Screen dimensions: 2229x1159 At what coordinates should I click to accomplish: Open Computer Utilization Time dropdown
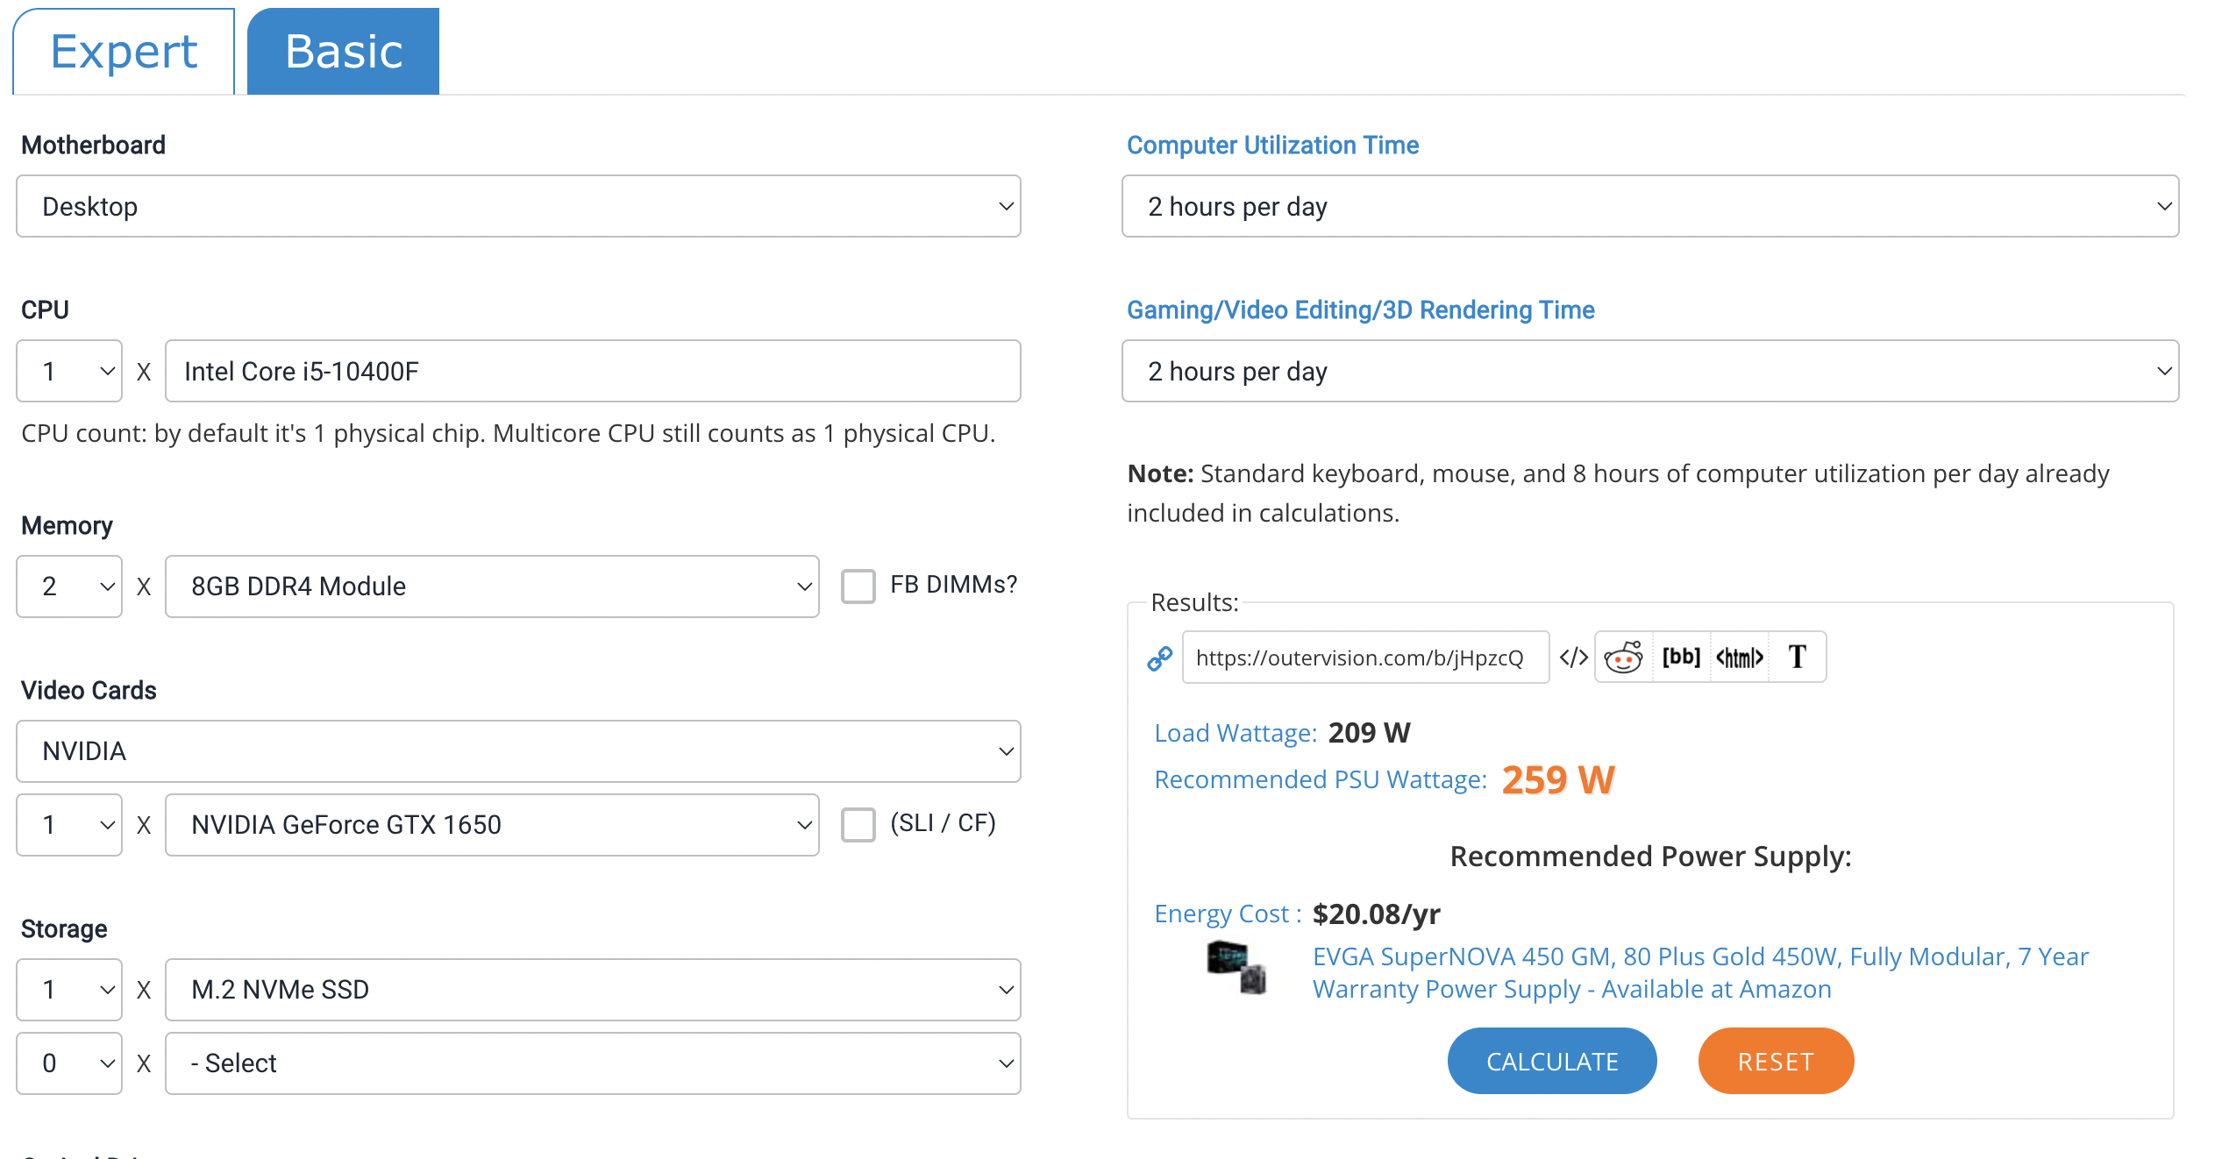[x=1649, y=207]
